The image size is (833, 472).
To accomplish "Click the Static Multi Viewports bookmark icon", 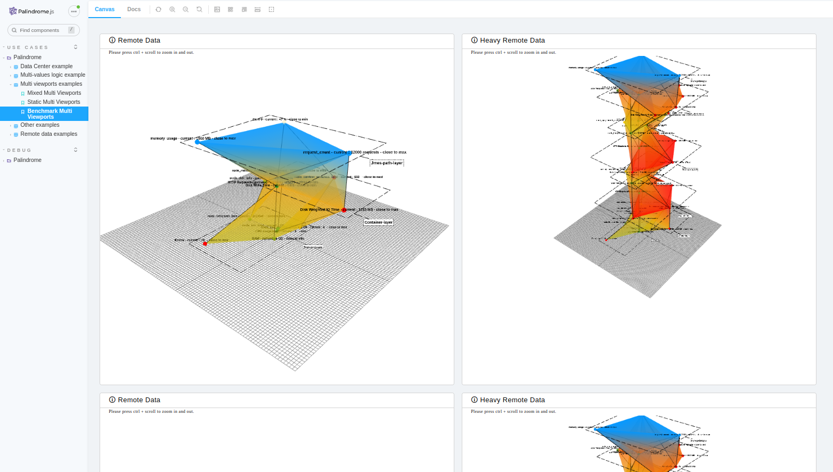I will (23, 102).
